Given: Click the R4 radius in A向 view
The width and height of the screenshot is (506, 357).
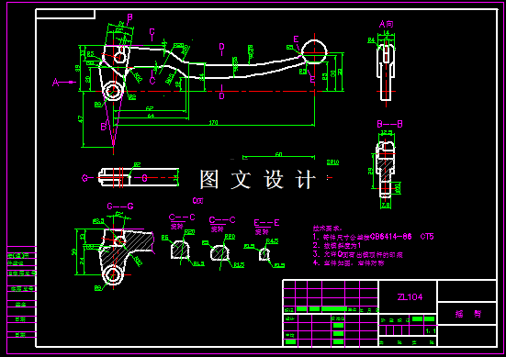Looking at the screenshot, I should pyautogui.click(x=371, y=40).
